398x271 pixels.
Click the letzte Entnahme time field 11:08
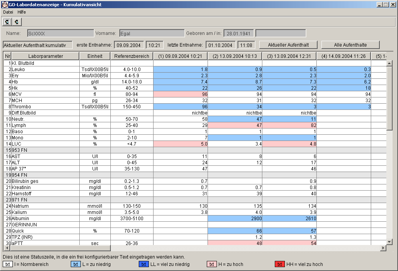(246, 45)
